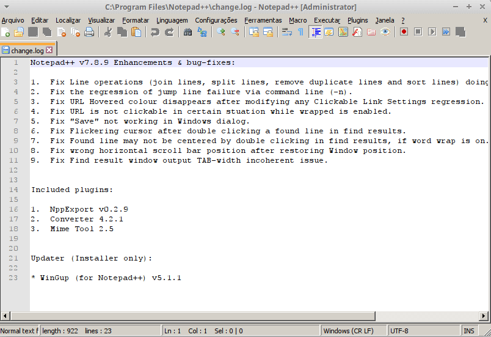The image size is (491, 337).
Task: Toggle synchronized horizontal scrolling icon
Action: tap(268, 32)
